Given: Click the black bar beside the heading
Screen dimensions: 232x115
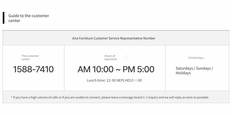Looking at the screenshot, I should coord(4,18).
